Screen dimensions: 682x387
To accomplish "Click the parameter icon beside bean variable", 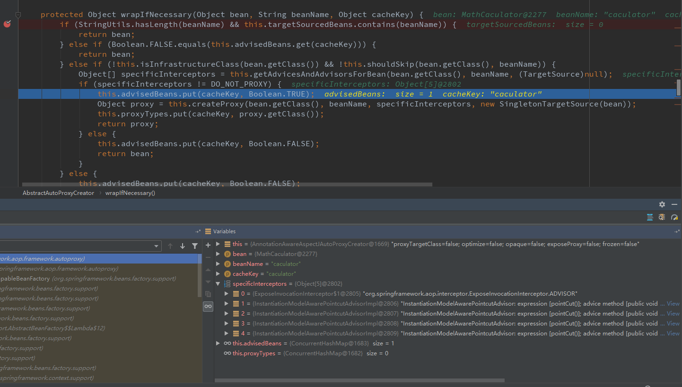I will coord(227,254).
